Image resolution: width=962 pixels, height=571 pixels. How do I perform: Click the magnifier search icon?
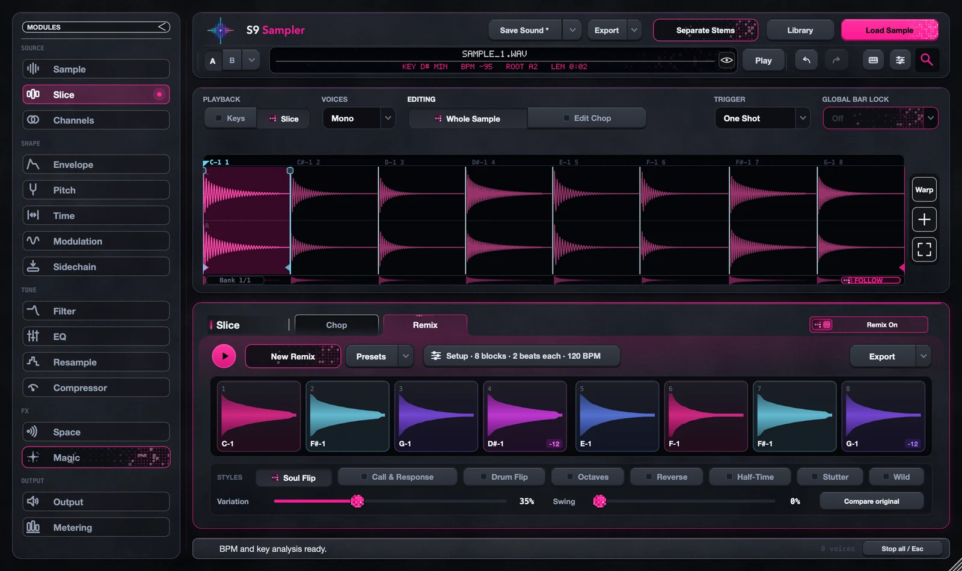[927, 60]
